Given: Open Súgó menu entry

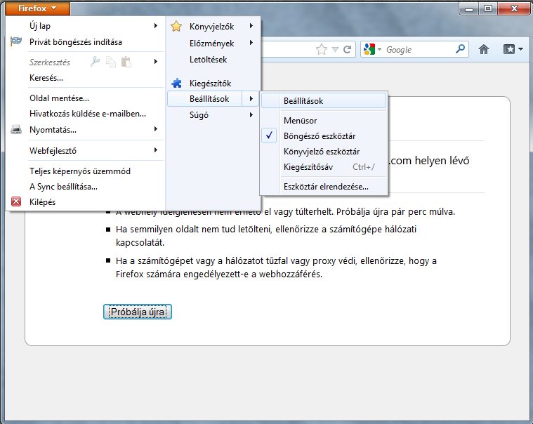Looking at the screenshot, I should coord(213,115).
